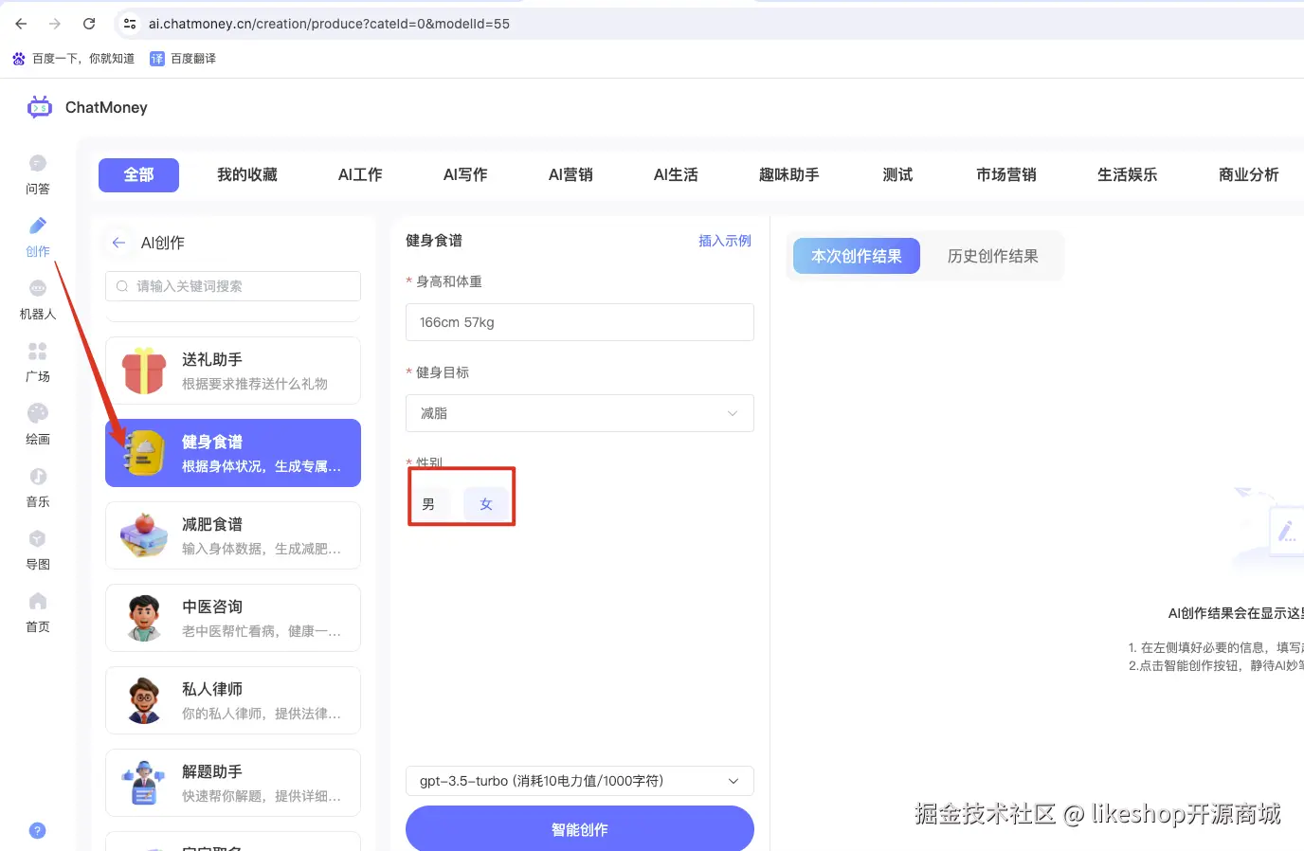This screenshot has width=1304, height=851.
Task: Click the 身高和体重 input field
Action: pos(580,322)
